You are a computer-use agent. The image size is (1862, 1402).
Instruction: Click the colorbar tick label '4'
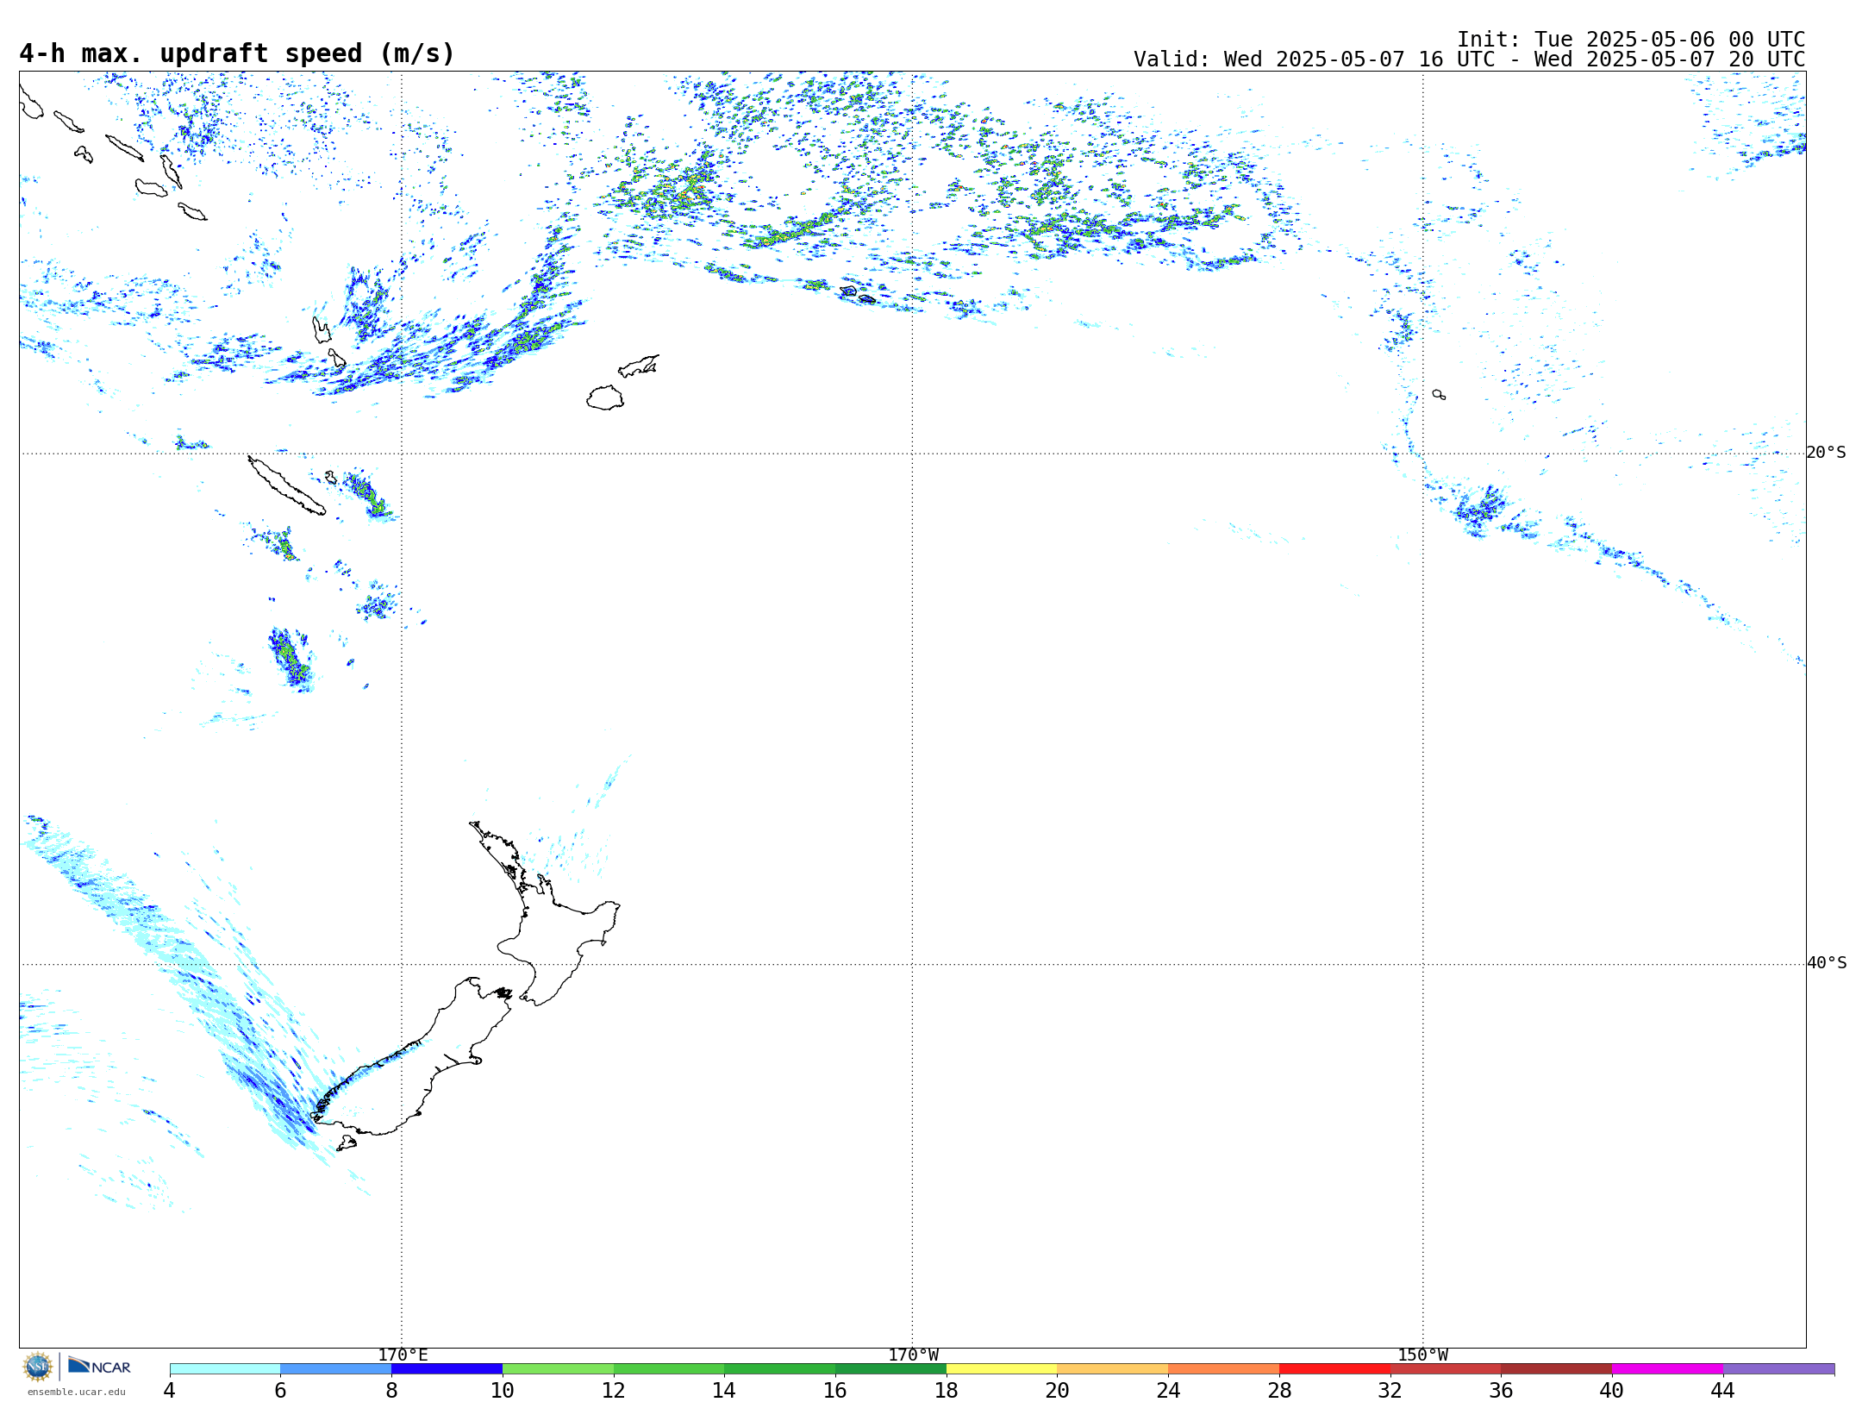click(170, 1391)
